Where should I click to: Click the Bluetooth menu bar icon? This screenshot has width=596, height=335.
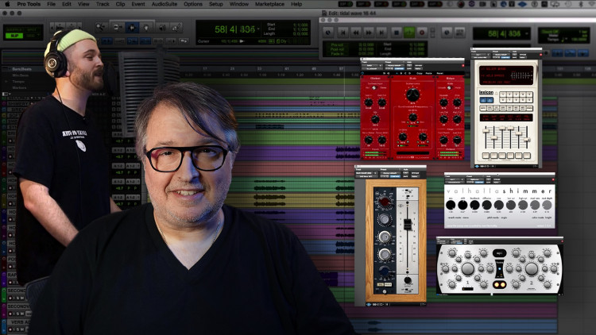pyautogui.click(x=580, y=4)
